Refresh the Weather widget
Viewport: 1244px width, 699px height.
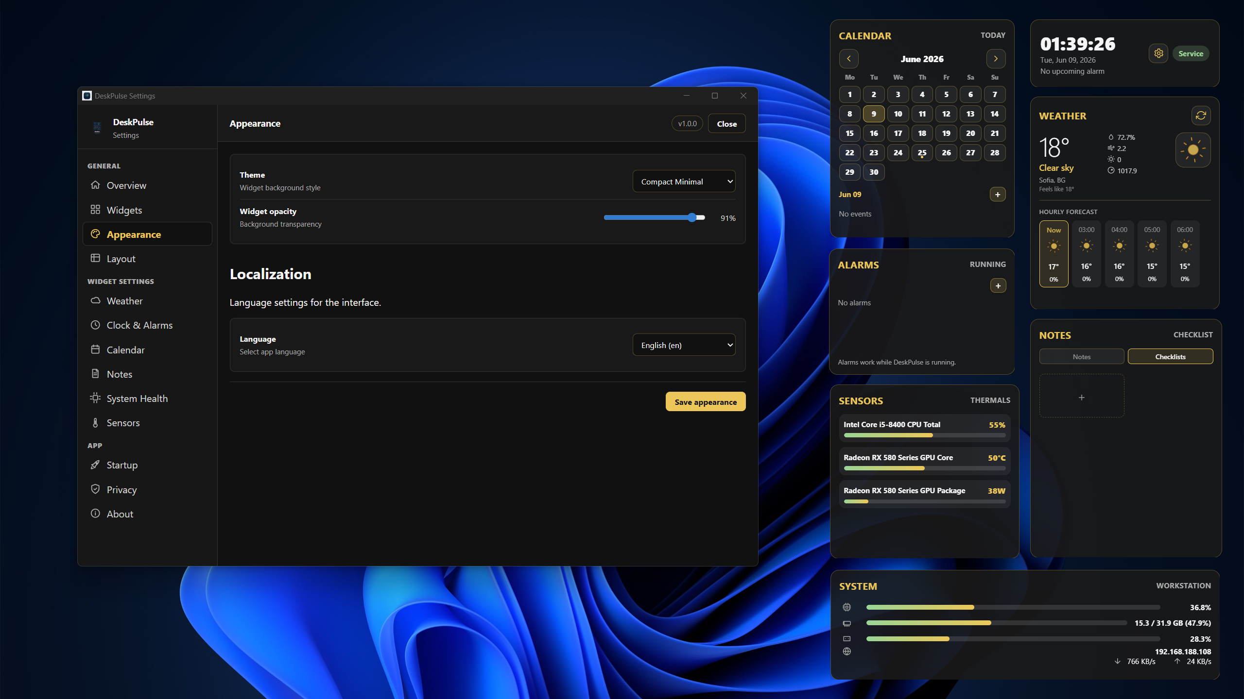1201,116
